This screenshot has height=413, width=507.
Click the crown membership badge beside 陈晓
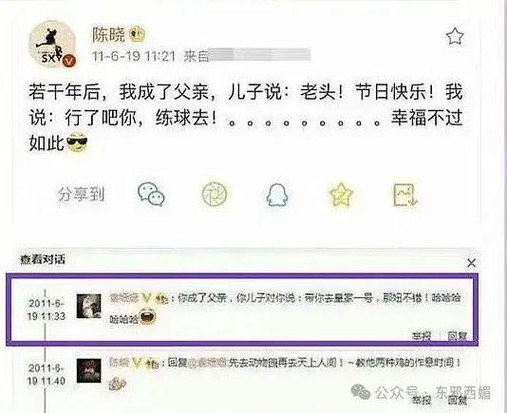[x=138, y=34]
